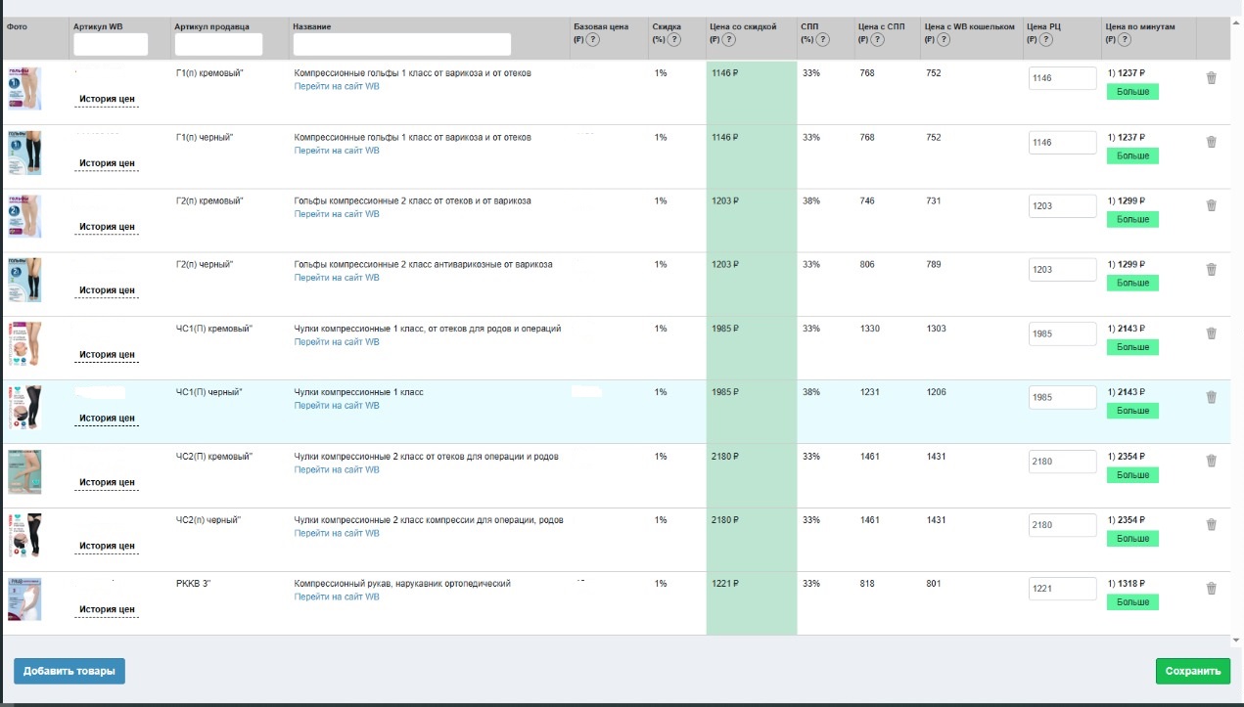Open История цен for Г2(п) черный
Screen dimensions: 1244x707
107,290
